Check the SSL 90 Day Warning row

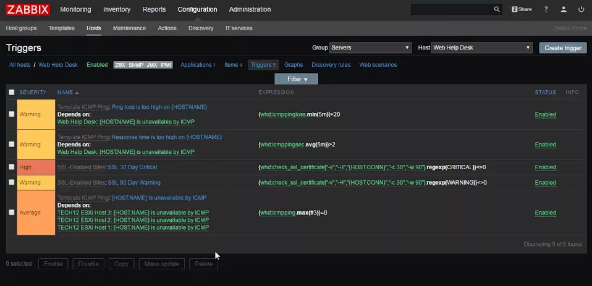click(12, 182)
